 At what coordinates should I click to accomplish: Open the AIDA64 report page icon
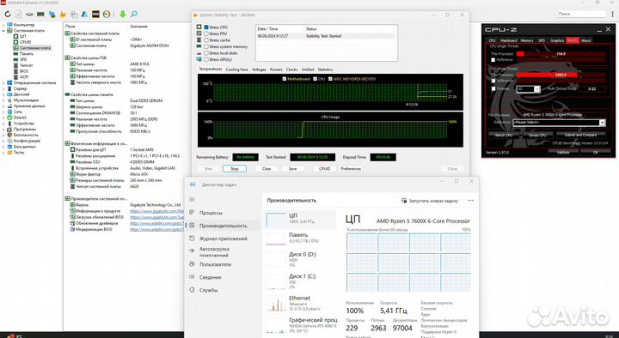pos(19,15)
